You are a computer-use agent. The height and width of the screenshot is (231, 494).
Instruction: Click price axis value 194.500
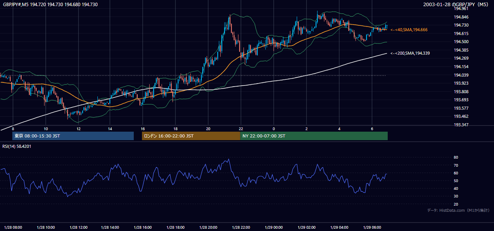[461, 42]
